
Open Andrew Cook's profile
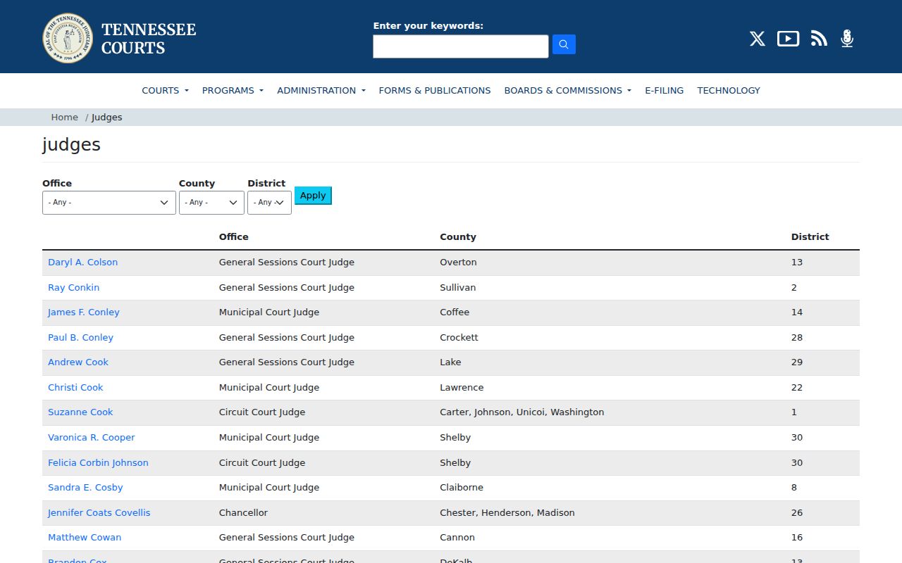click(78, 362)
